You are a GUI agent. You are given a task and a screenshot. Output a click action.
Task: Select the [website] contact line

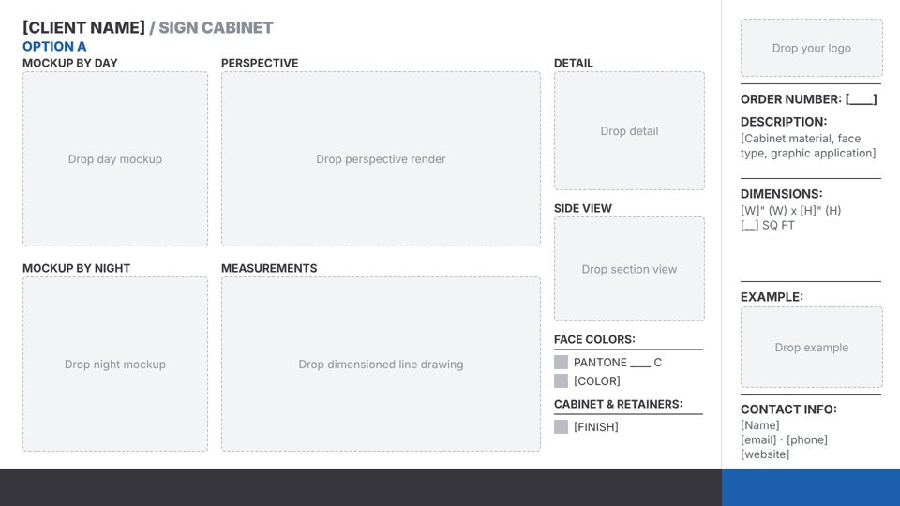(765, 454)
